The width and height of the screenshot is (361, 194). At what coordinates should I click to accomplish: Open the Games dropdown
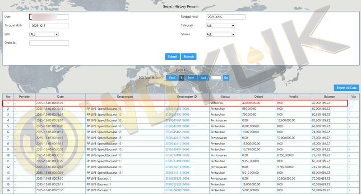point(220,34)
